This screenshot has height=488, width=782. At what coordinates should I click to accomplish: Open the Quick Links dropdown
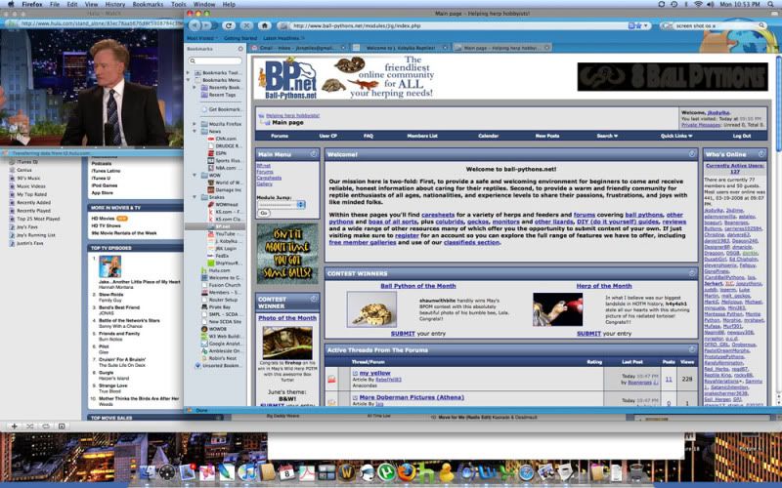click(676, 136)
